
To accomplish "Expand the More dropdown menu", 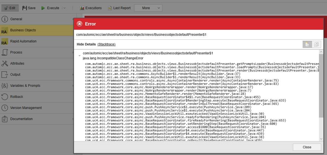I will coord(148,8).
